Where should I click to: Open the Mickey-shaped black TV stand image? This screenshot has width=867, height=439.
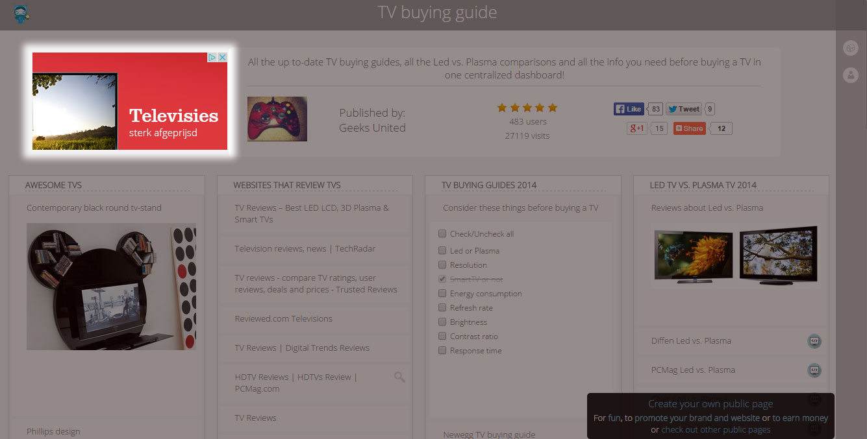(111, 287)
